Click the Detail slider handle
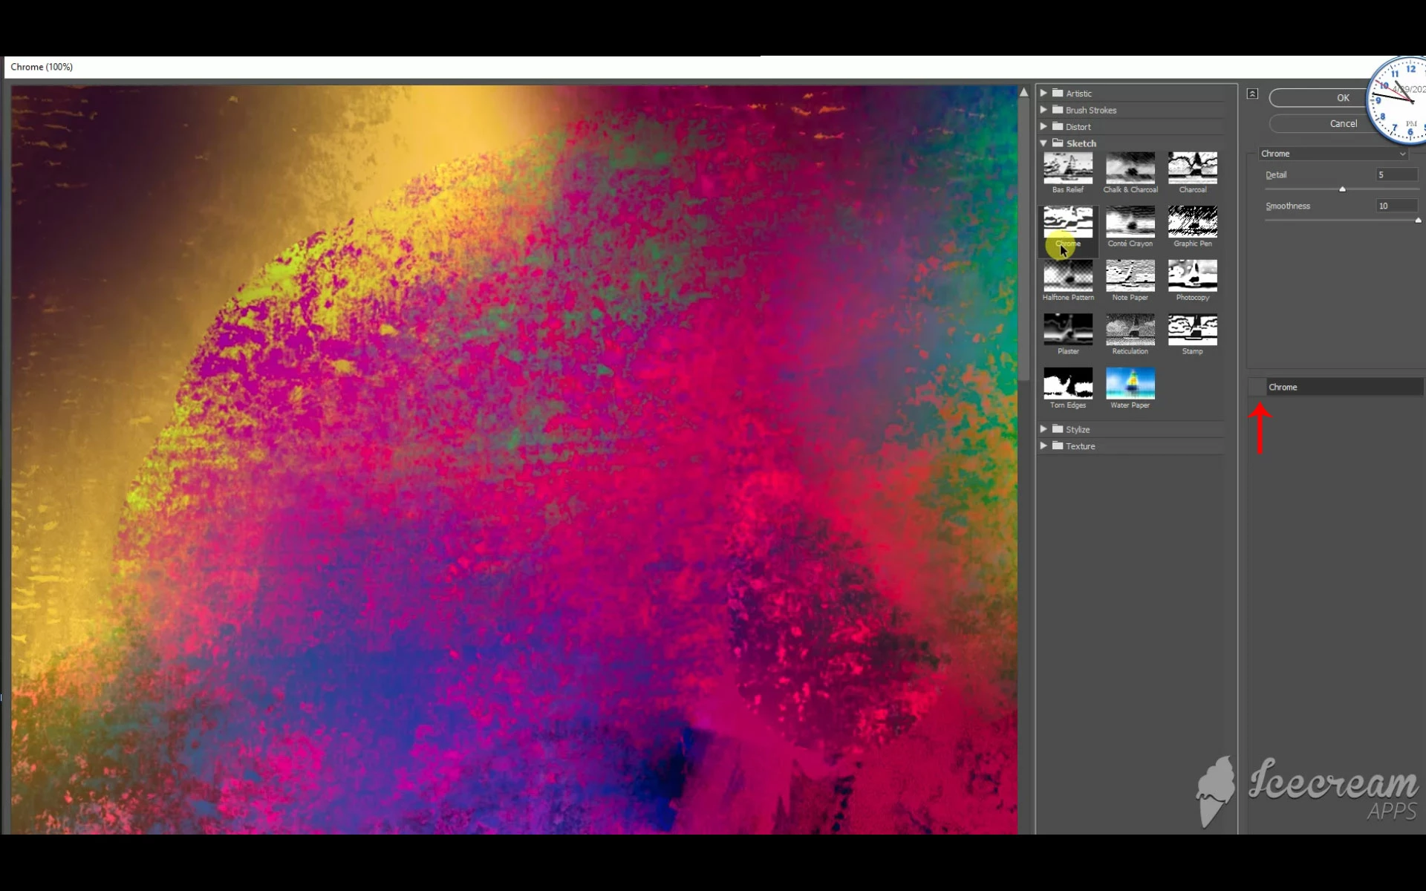This screenshot has width=1426, height=891. coord(1342,189)
